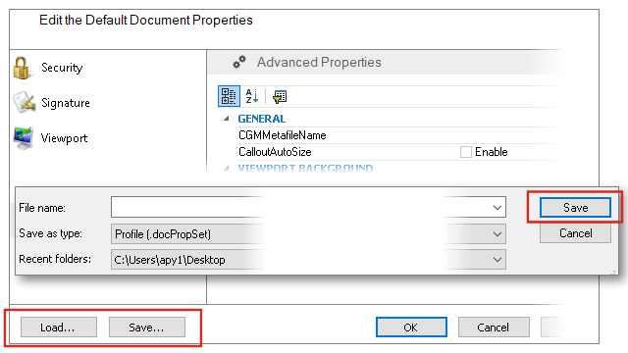Select the Viewport monitor icon
Image resolution: width=628 pixels, height=353 pixels.
point(24,137)
